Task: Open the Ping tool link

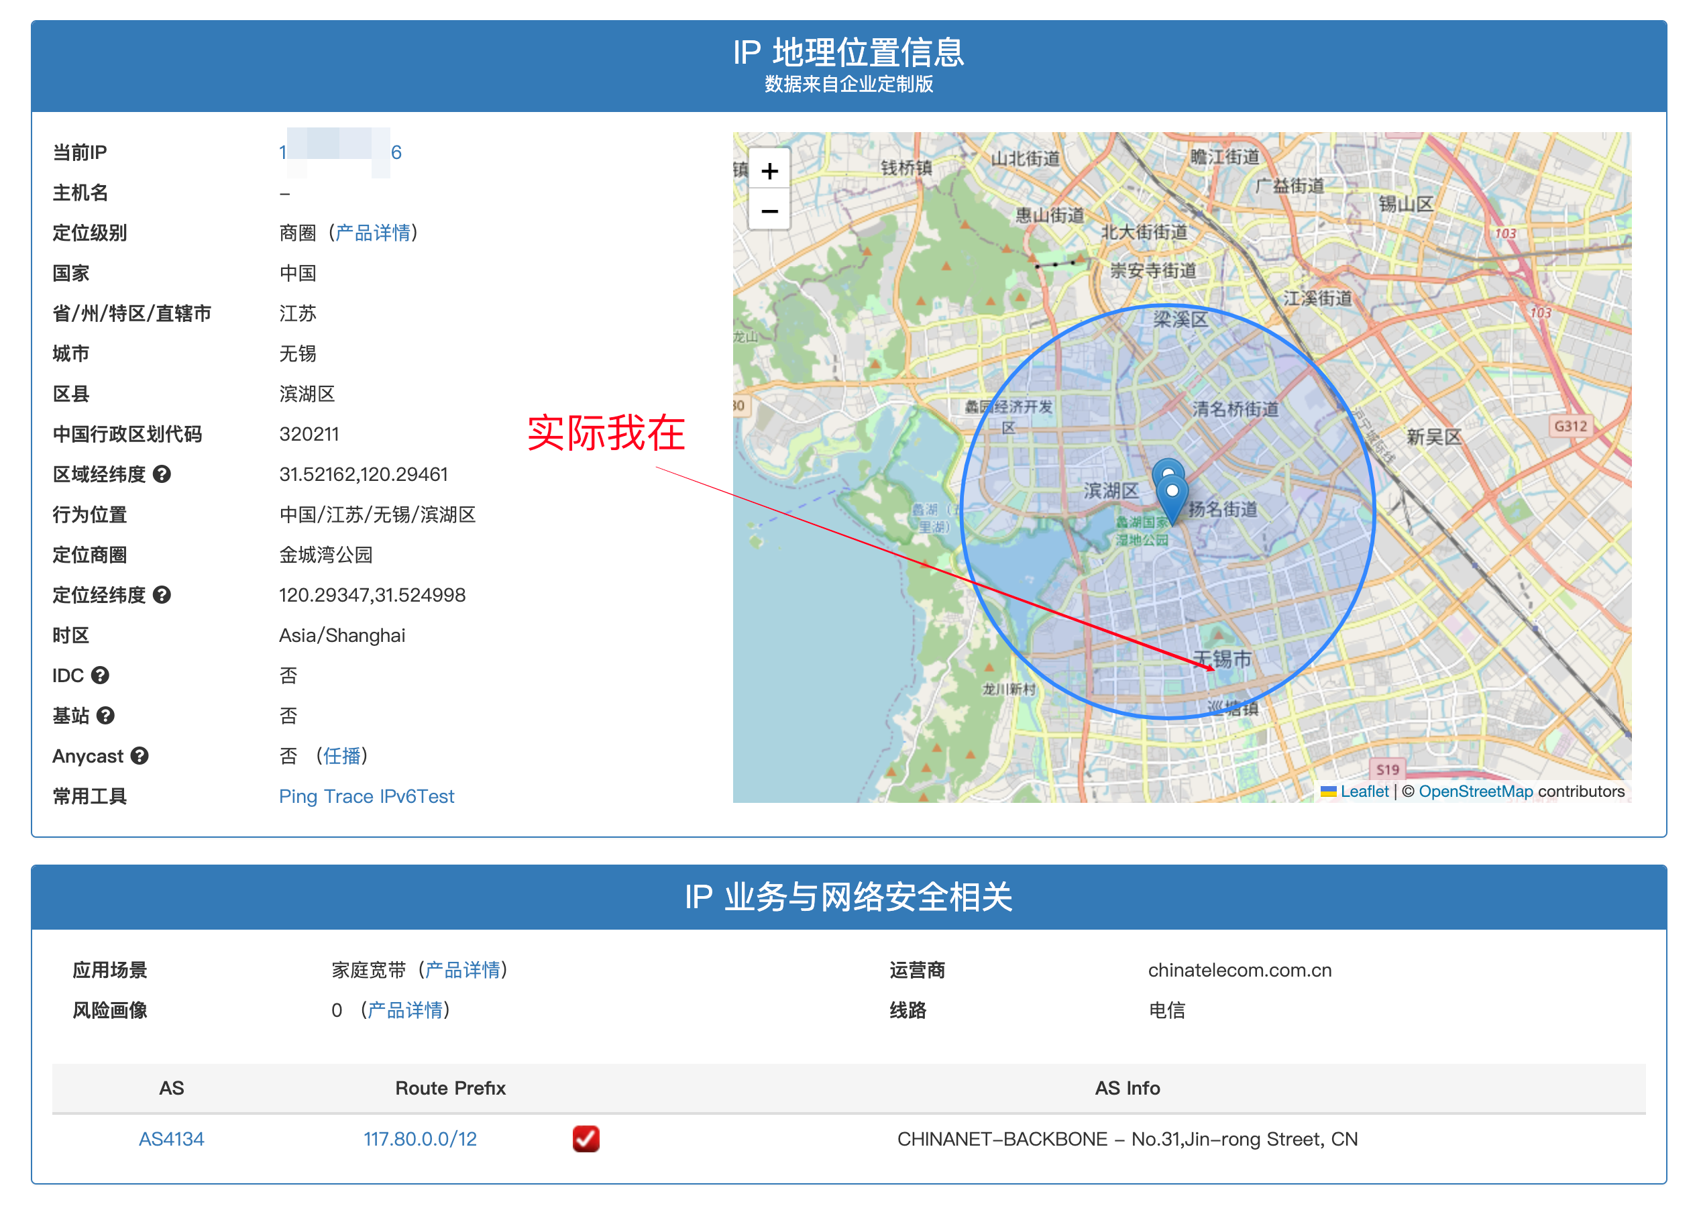Action: pyautogui.click(x=298, y=796)
